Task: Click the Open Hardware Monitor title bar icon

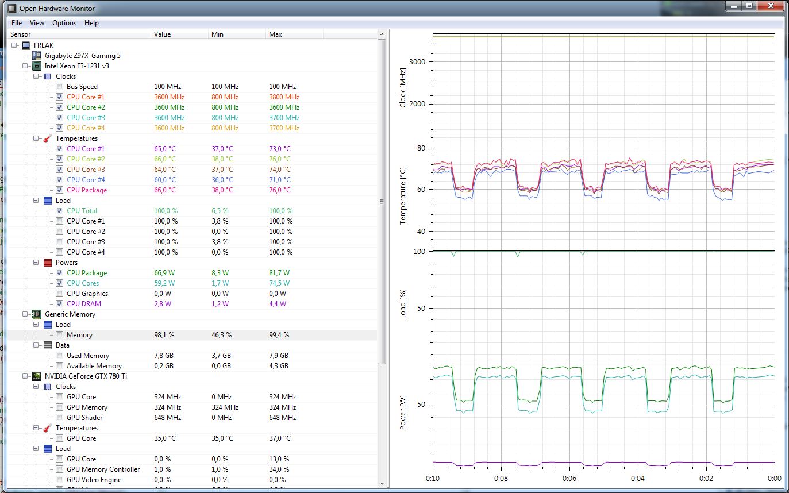Action: [11, 8]
